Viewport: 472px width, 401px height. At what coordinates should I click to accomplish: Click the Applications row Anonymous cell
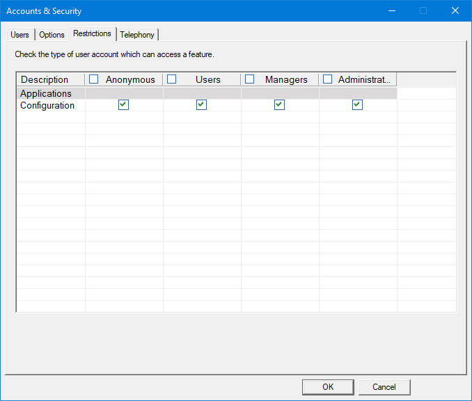click(x=124, y=93)
